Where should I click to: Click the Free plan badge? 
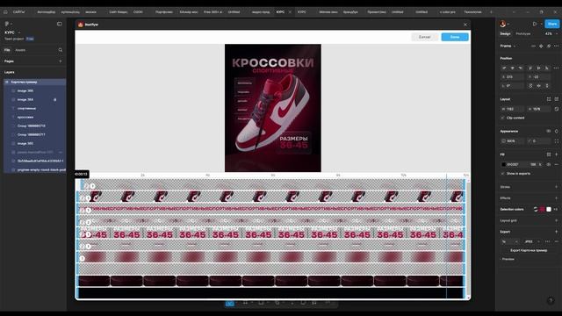click(x=30, y=39)
